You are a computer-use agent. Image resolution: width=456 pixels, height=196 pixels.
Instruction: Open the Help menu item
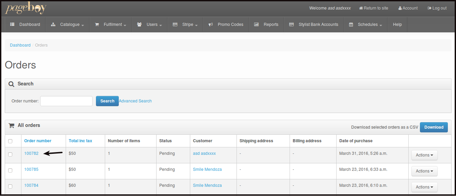coord(397,24)
